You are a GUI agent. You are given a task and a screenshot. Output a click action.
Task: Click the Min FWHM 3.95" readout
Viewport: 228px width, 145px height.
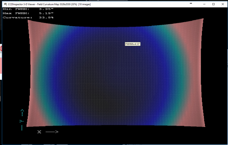pyautogui.click(x=28, y=9)
